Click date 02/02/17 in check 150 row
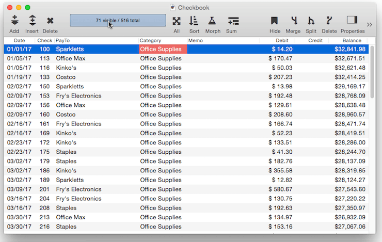 (x=19, y=87)
